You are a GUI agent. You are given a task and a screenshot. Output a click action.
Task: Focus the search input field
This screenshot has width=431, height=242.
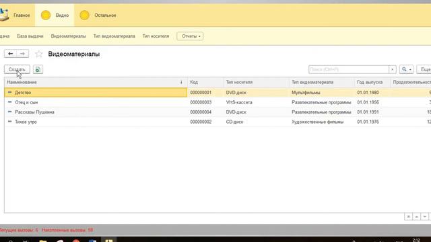click(349, 69)
